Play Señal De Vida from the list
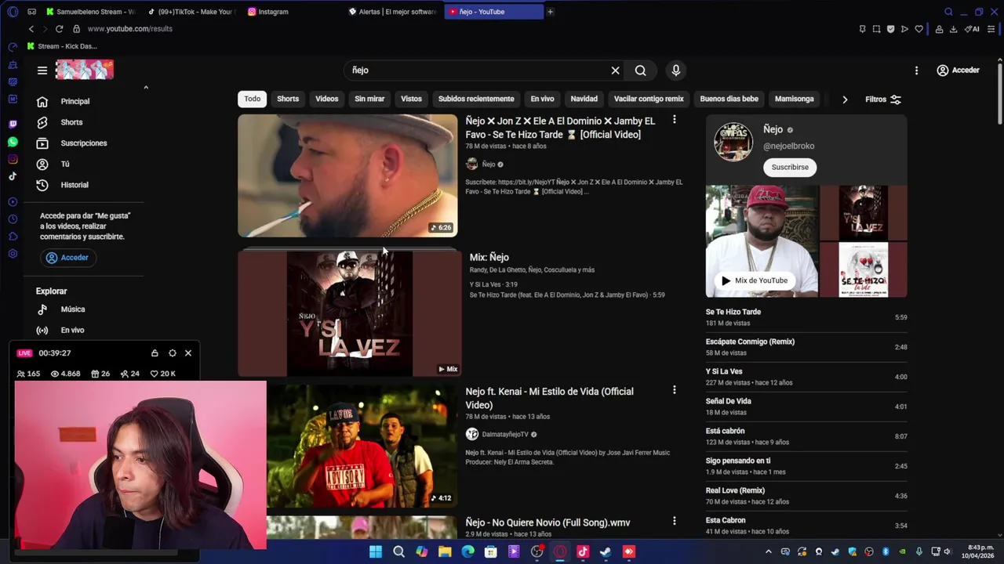The height and width of the screenshot is (564, 1004). [806, 407]
